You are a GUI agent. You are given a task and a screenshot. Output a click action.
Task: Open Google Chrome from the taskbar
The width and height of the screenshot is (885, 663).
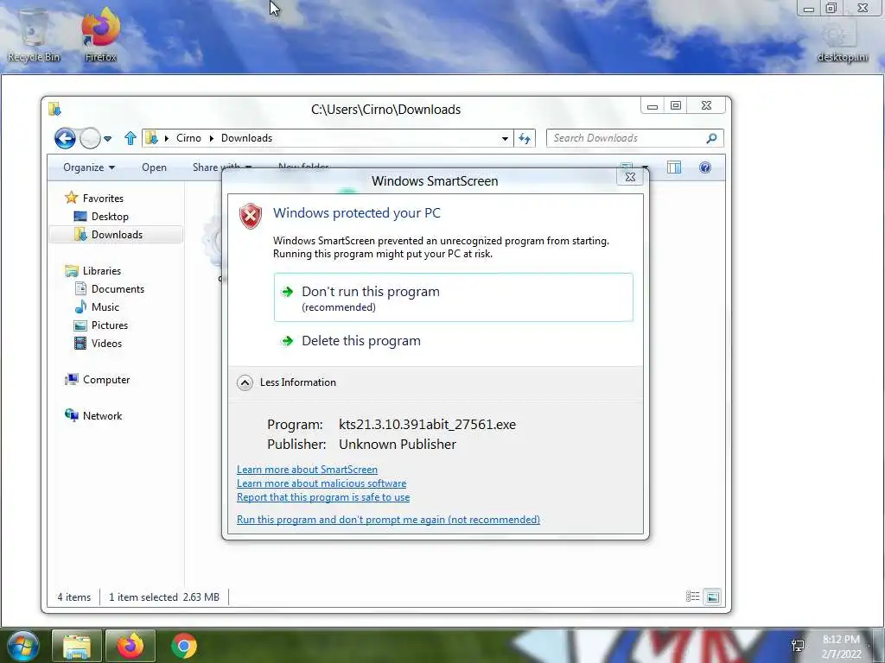(x=184, y=646)
